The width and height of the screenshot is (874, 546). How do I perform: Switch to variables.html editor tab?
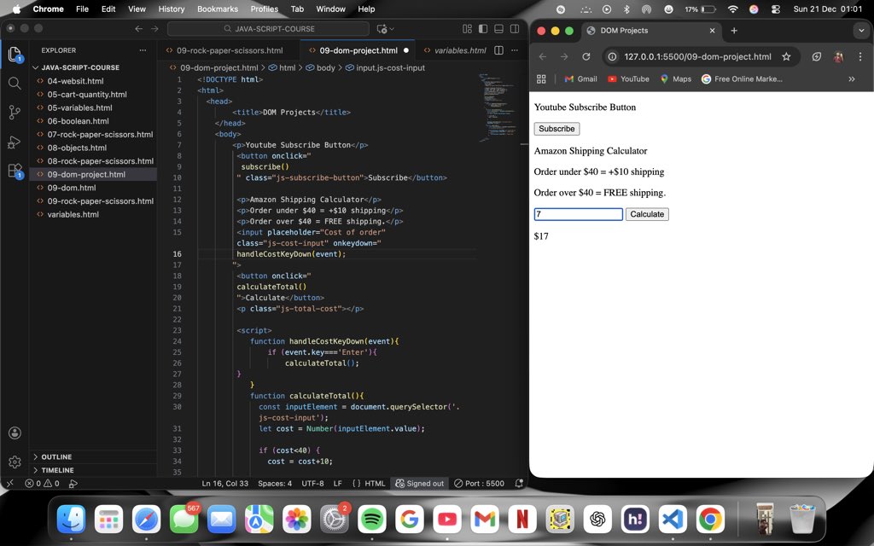pyautogui.click(x=455, y=50)
